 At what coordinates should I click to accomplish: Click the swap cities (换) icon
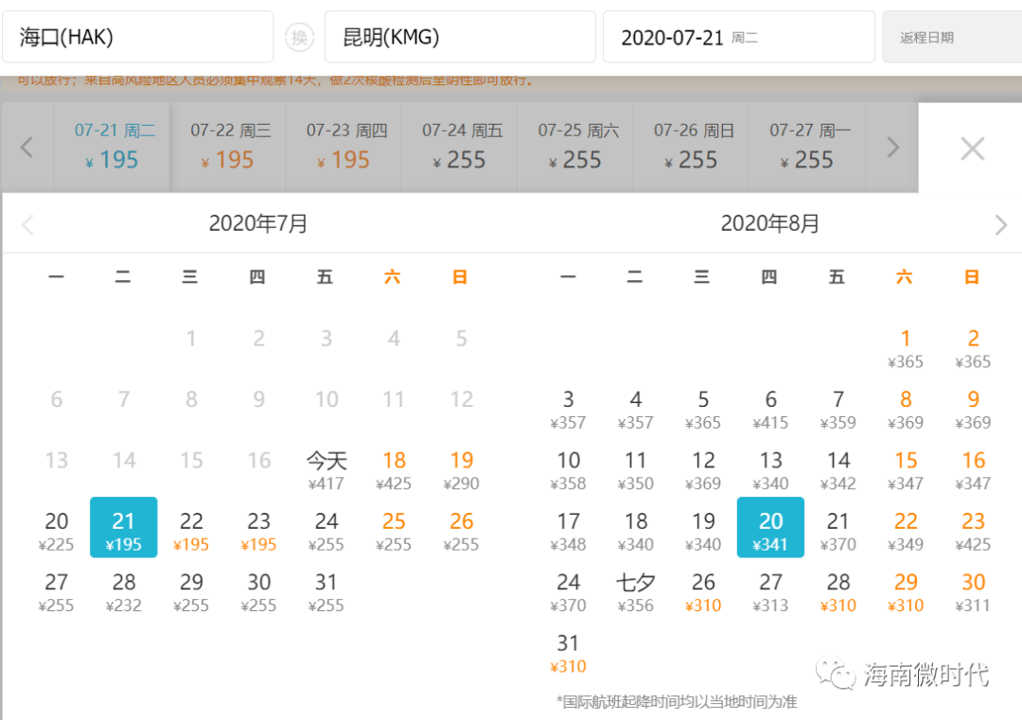point(299,38)
